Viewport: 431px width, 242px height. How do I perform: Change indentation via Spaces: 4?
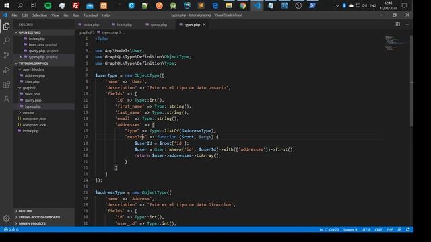(350, 229)
